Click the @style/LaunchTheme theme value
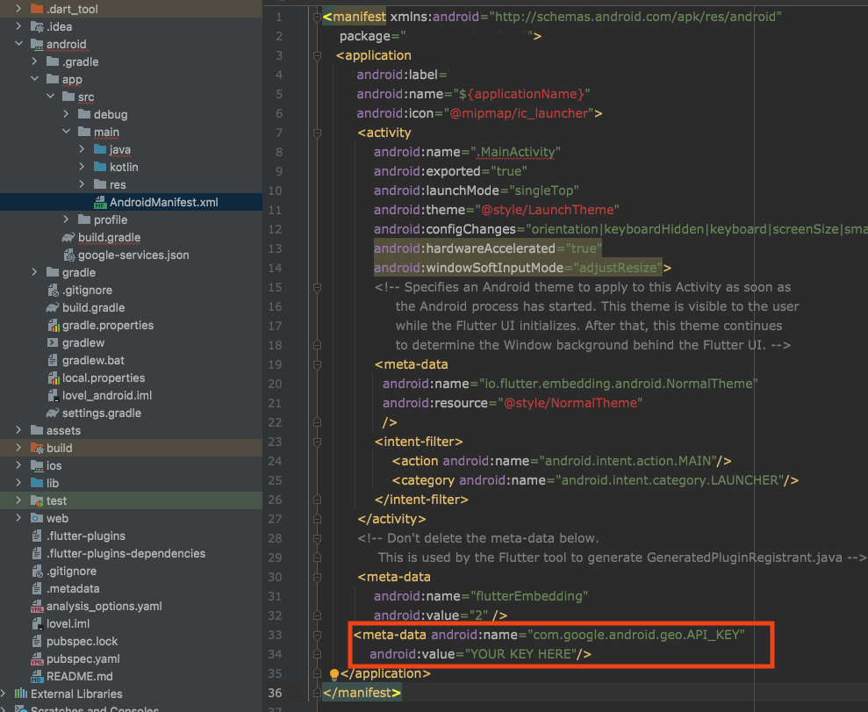The image size is (868, 712). tap(548, 210)
